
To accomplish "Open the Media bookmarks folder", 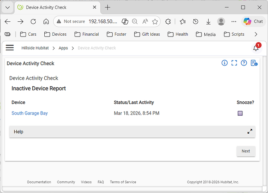I will 205,34.
